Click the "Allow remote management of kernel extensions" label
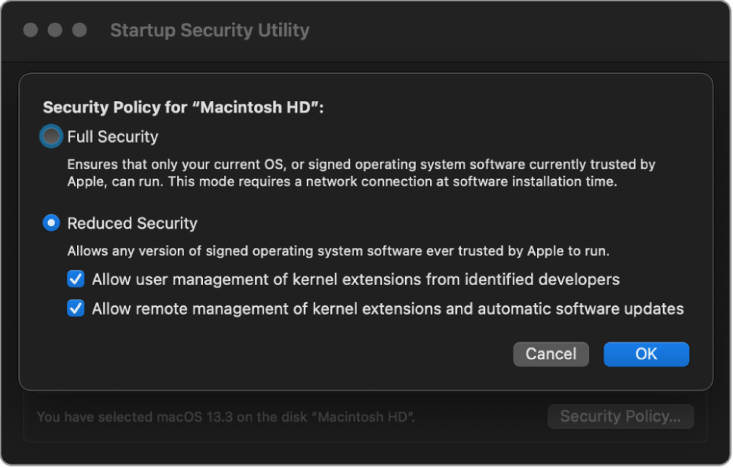The width and height of the screenshot is (733, 468). click(x=387, y=309)
